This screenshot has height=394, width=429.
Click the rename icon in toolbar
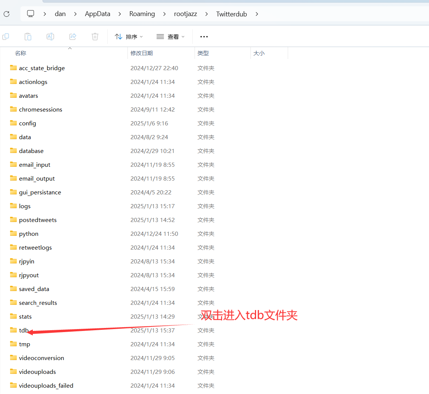(x=50, y=37)
